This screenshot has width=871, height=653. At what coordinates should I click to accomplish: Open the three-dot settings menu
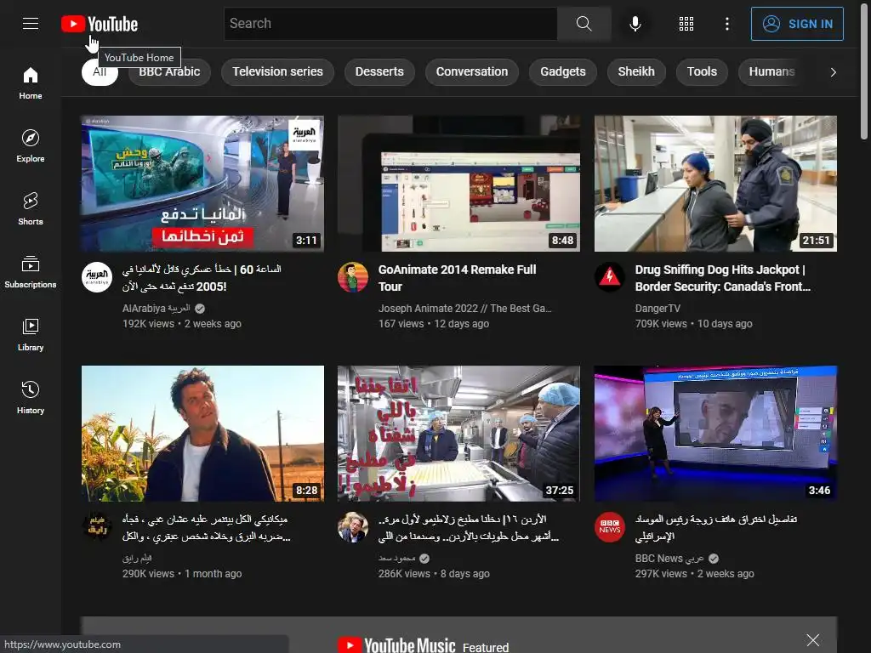pos(726,23)
